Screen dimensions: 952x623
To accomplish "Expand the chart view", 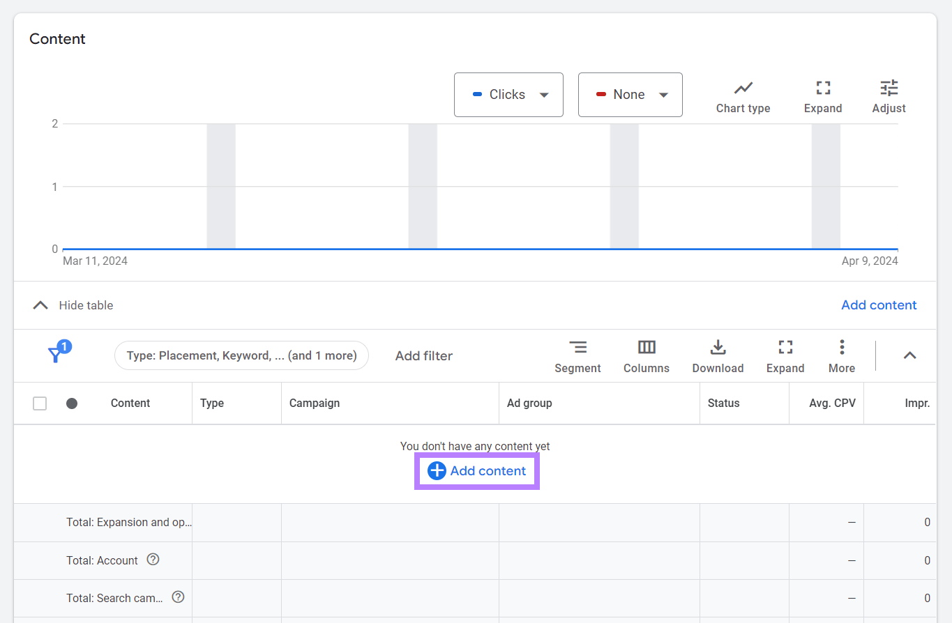I will (822, 95).
